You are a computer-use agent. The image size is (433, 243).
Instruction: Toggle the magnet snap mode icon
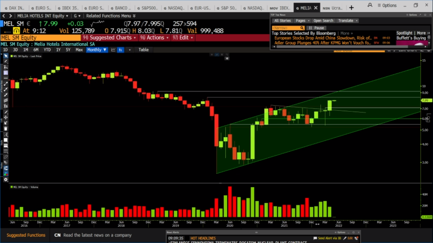(6, 168)
